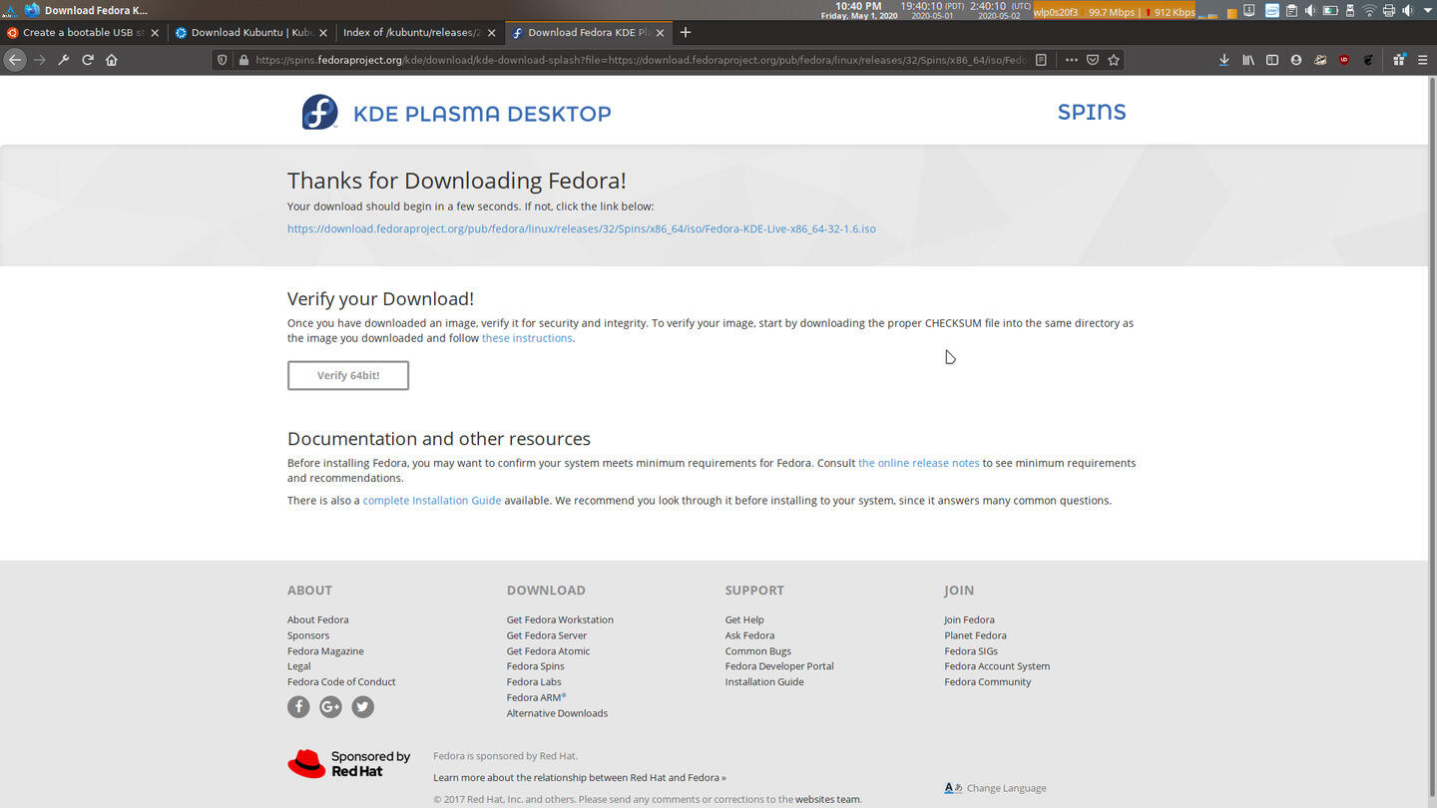Toggle reader view in address bar

pos(1041,60)
